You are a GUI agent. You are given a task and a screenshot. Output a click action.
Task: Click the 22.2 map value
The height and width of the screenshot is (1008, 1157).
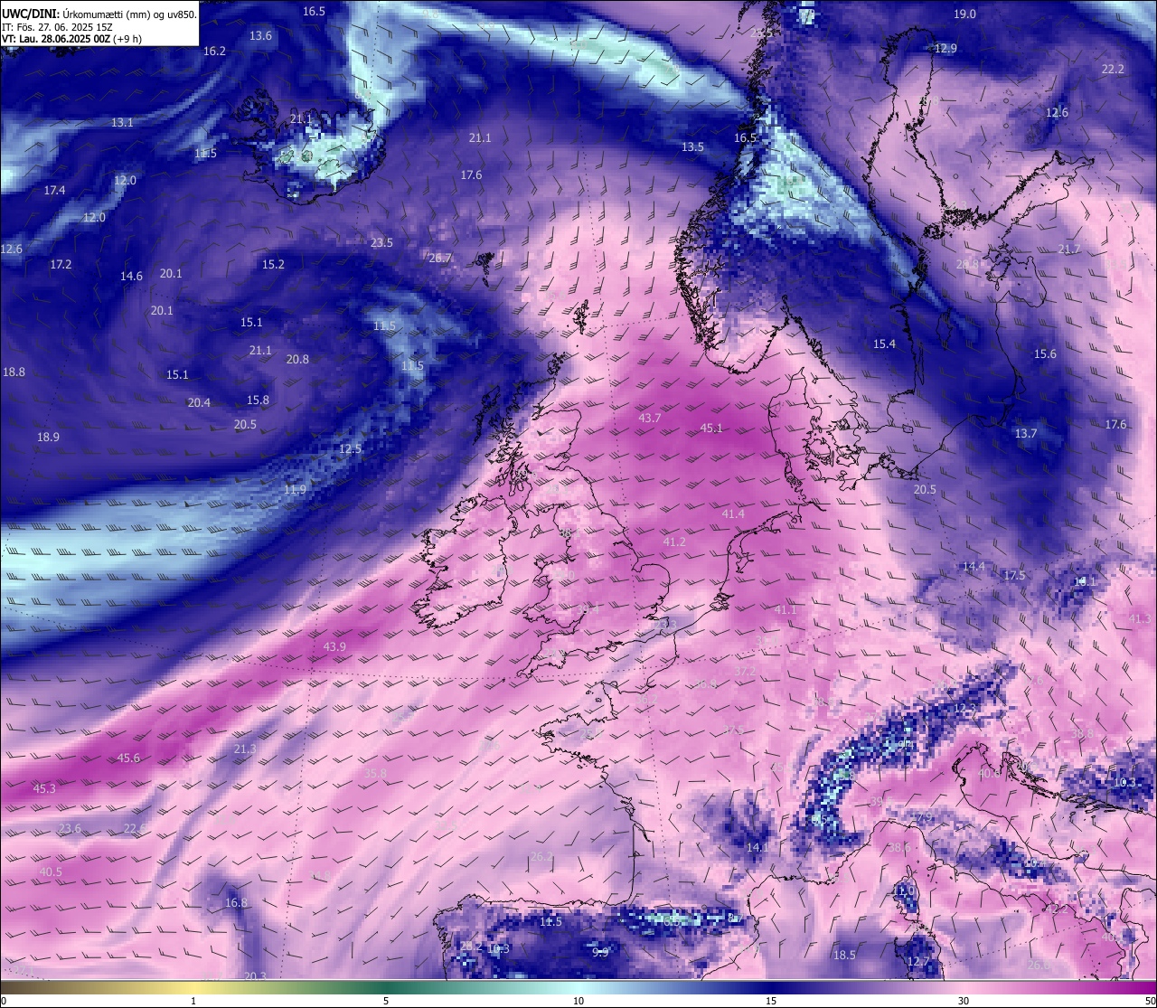1113,70
